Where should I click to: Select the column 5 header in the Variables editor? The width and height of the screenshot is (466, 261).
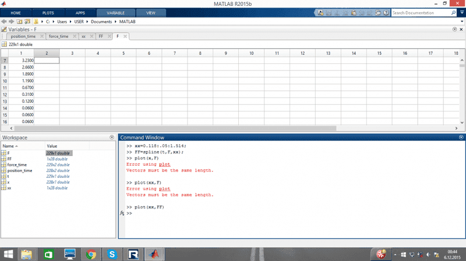coord(123,53)
